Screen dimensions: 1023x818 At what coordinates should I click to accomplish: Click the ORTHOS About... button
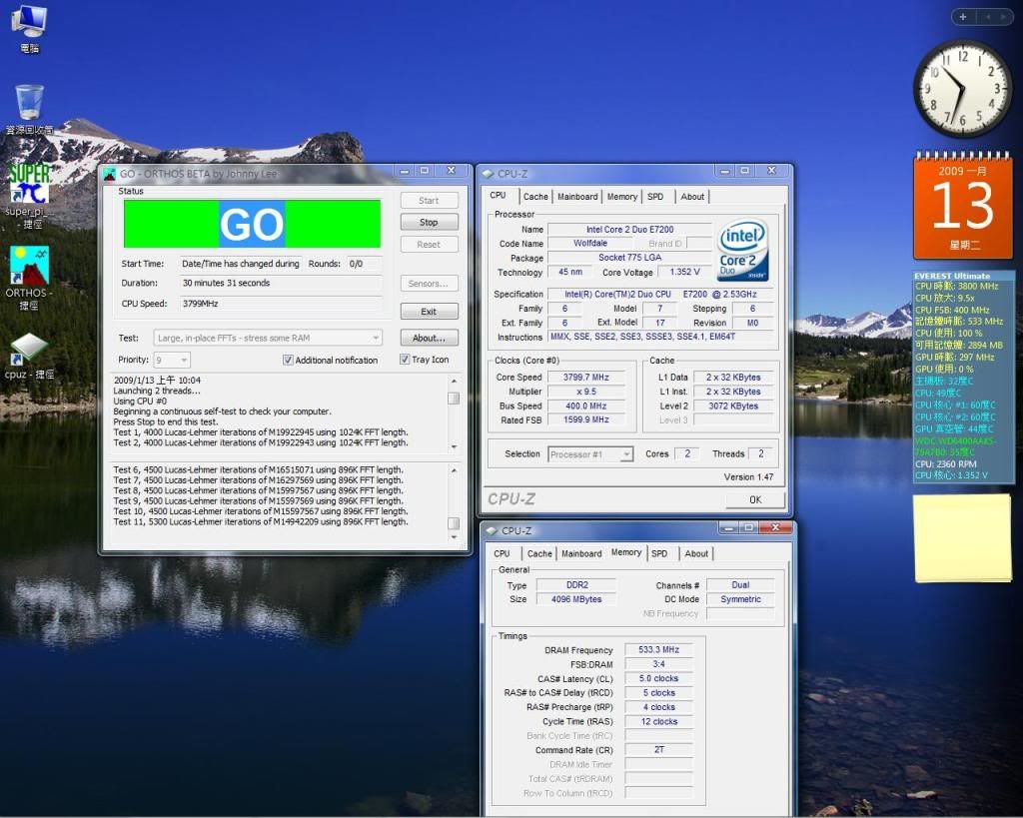pos(430,338)
